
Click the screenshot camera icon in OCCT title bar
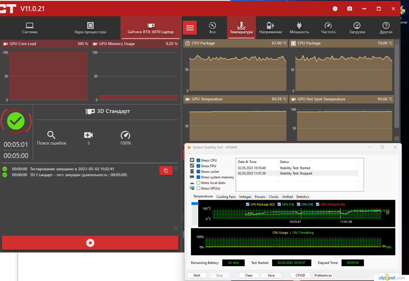click(350, 9)
